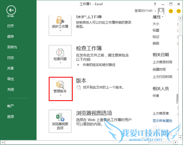Click the 显示所有属性 link

pyautogui.click(x=163, y=121)
